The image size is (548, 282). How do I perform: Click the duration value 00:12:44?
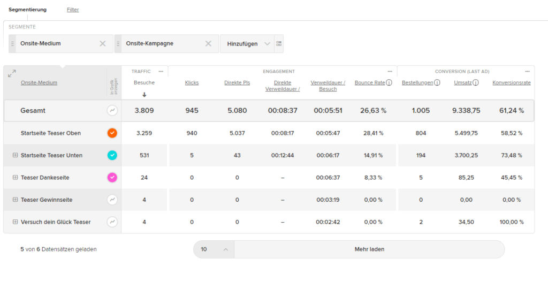(x=283, y=155)
